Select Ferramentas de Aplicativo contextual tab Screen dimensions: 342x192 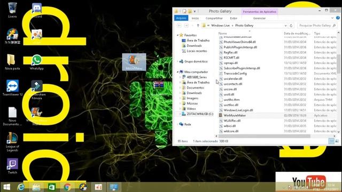click(259, 12)
